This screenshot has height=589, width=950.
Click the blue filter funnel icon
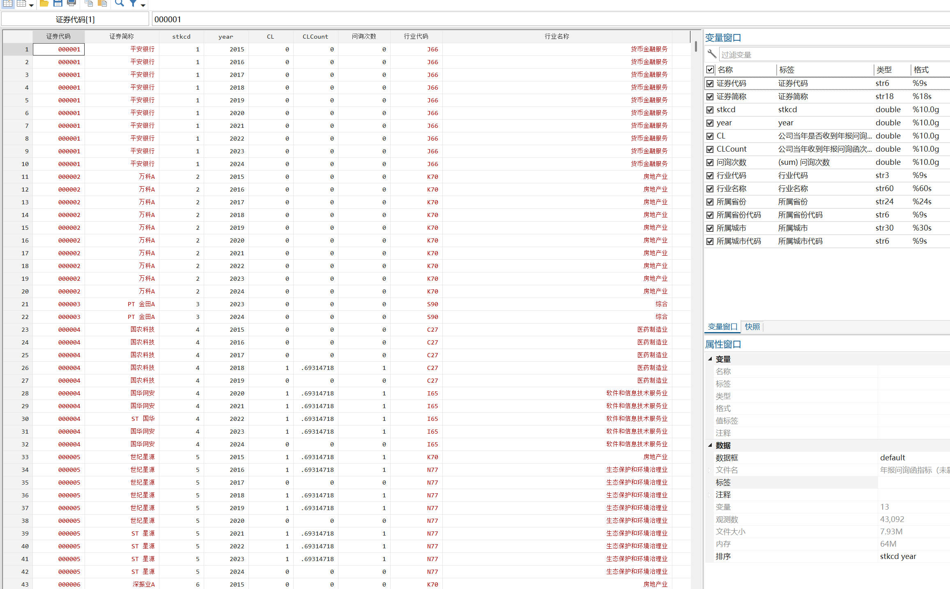(133, 3)
